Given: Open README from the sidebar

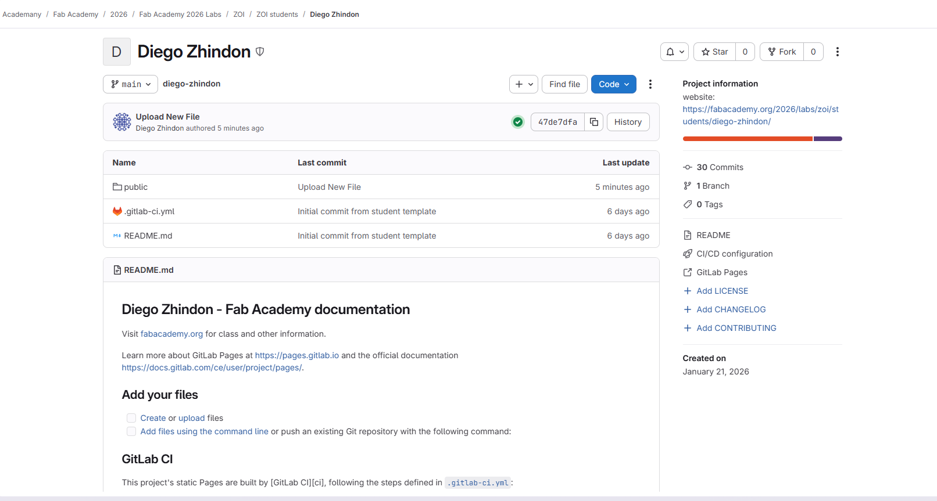Looking at the screenshot, I should [714, 235].
